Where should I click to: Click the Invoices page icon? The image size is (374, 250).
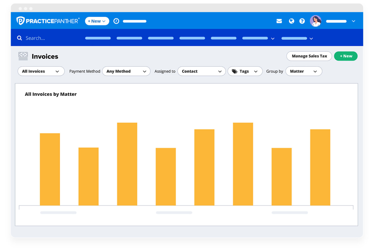23,56
